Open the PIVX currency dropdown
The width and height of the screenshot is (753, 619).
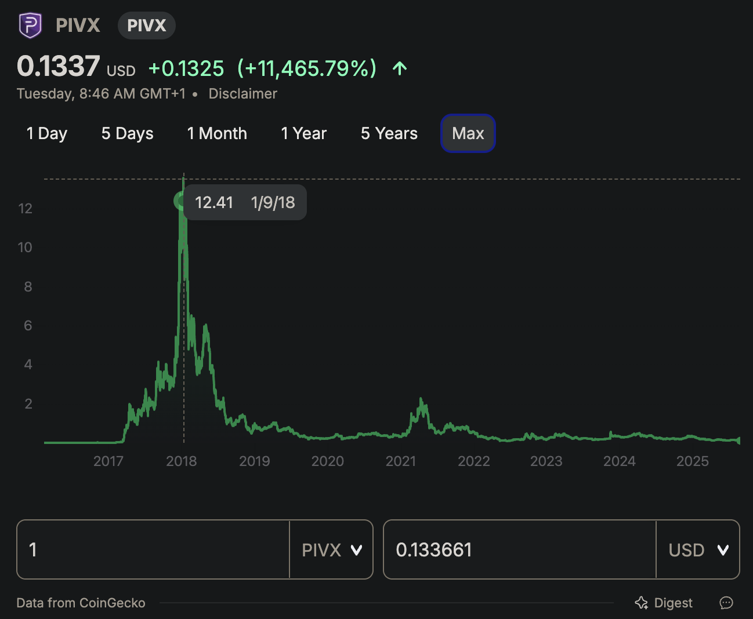332,549
